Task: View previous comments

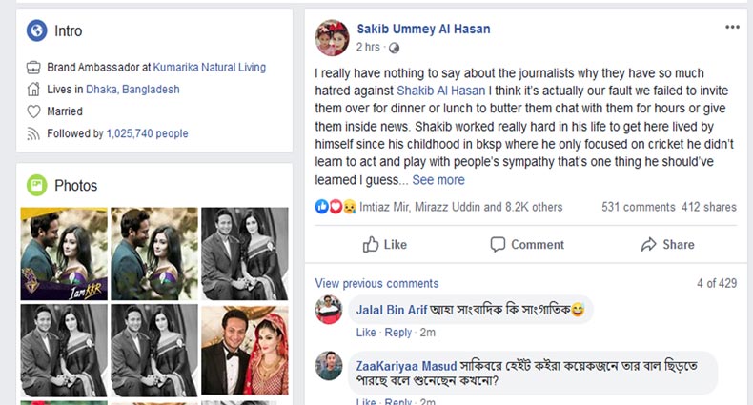Action: coord(376,283)
